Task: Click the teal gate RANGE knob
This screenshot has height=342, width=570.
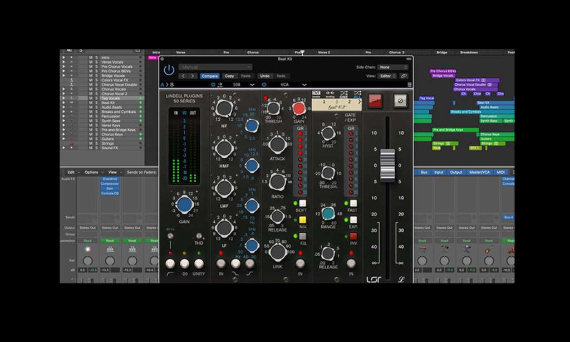Action: pos(328,213)
